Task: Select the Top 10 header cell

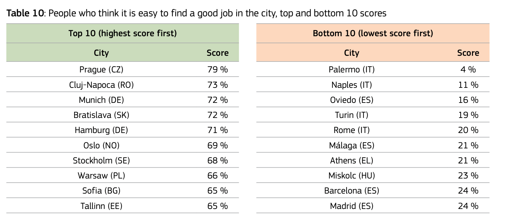Action: click(123, 33)
